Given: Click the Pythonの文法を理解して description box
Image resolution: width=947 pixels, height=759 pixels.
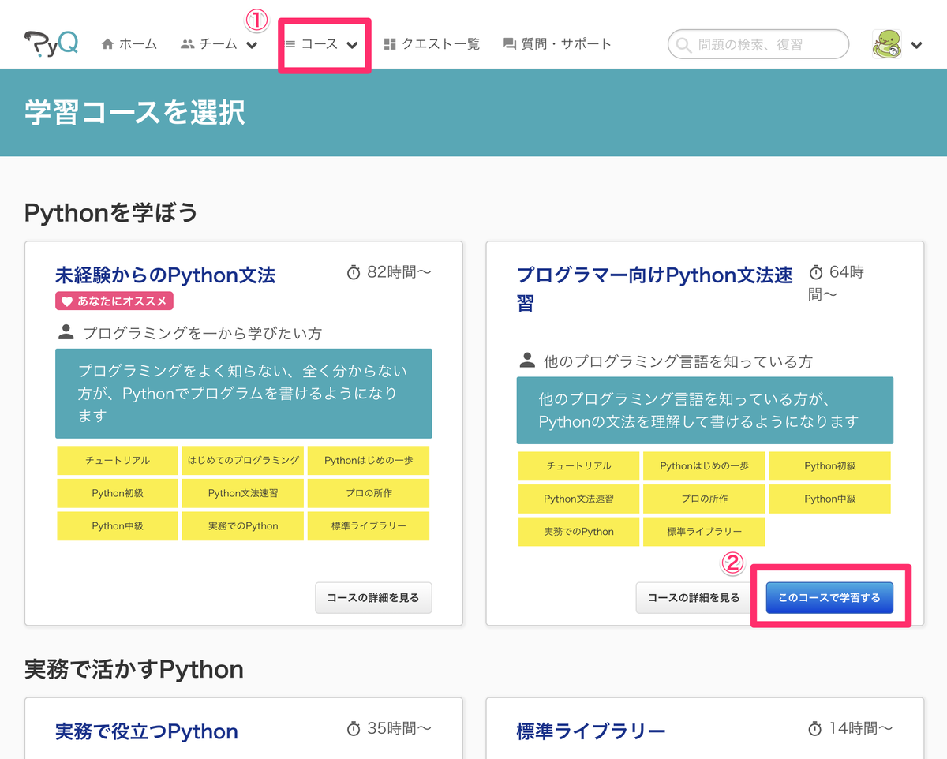Looking at the screenshot, I should [705, 410].
